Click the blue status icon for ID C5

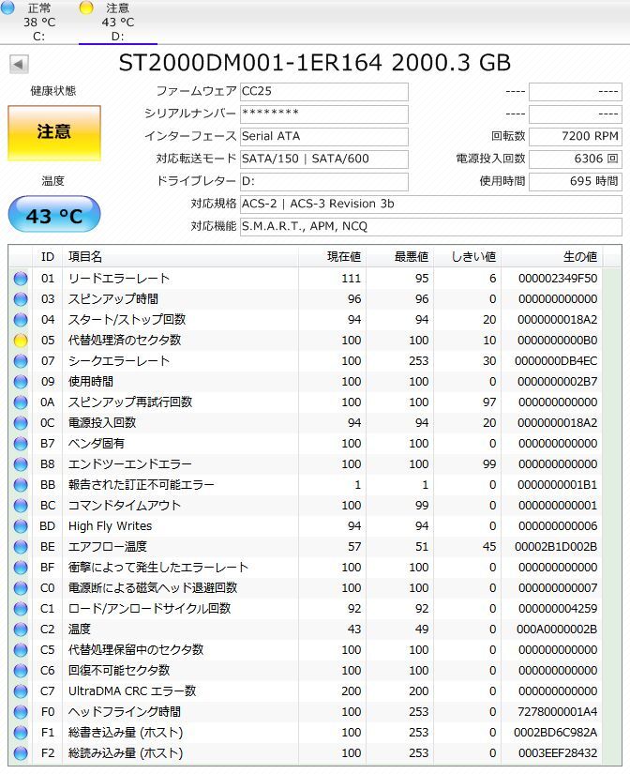pos(21,650)
